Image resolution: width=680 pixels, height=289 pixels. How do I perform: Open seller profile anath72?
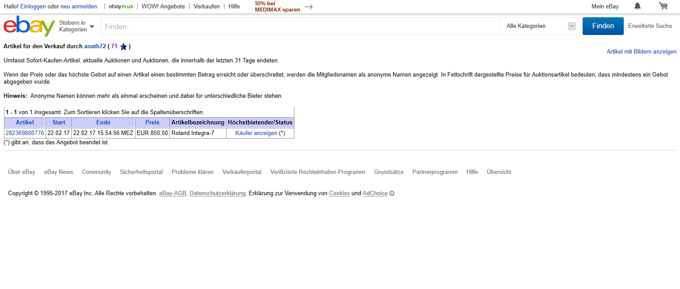click(95, 46)
